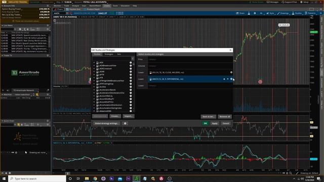Open the Flexible Grid sub-tab
This screenshot has width=324, height=182.
click(73, 9)
